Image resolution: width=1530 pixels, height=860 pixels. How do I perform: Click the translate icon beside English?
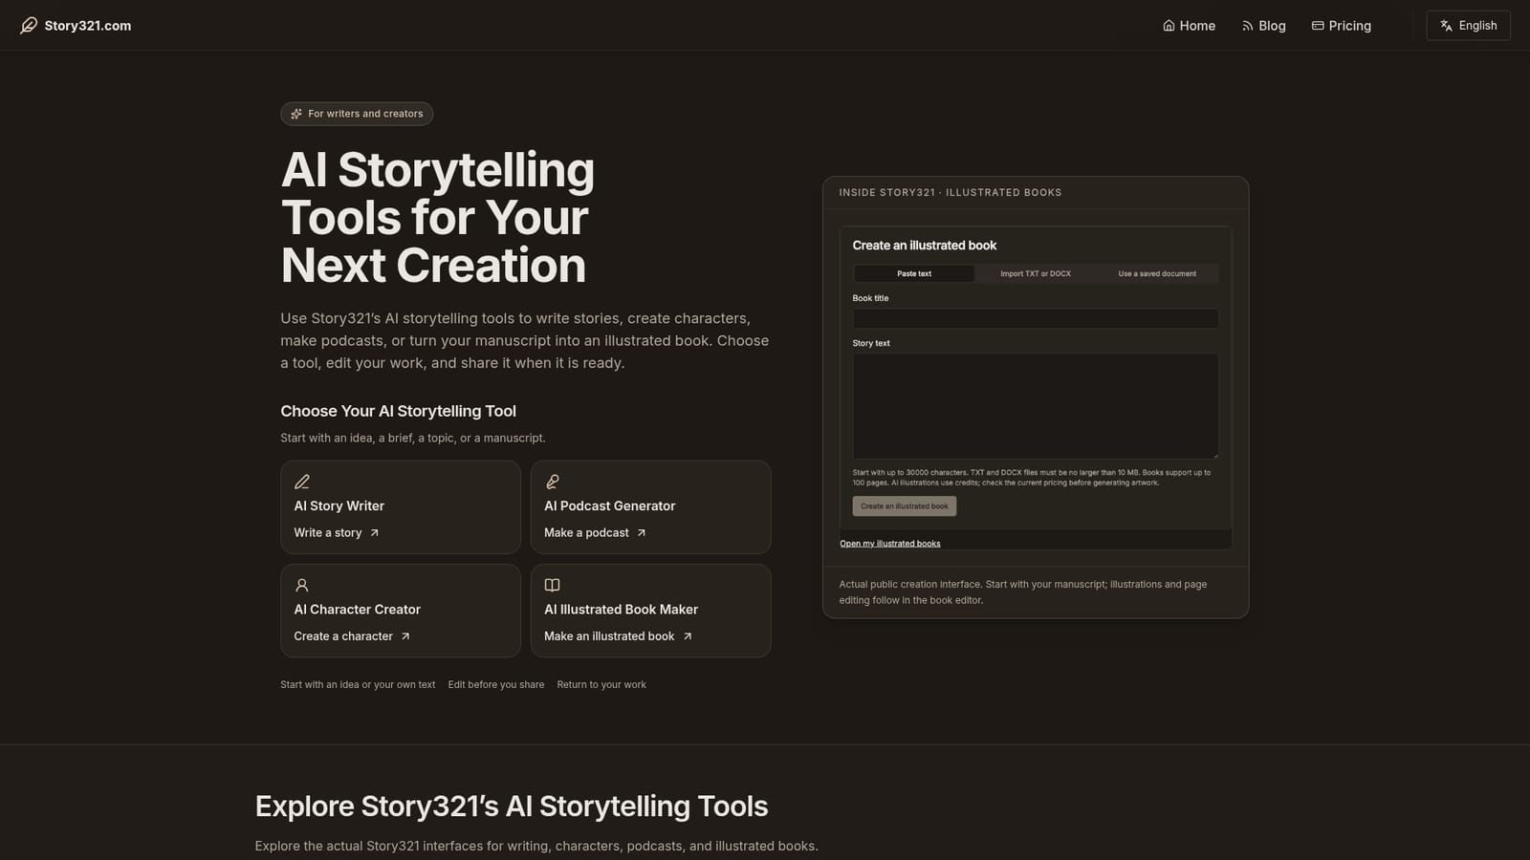click(1446, 26)
